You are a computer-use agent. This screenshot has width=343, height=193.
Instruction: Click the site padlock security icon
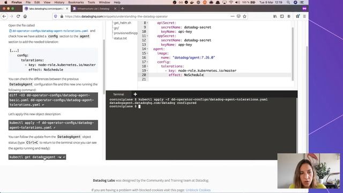click(x=62, y=17)
